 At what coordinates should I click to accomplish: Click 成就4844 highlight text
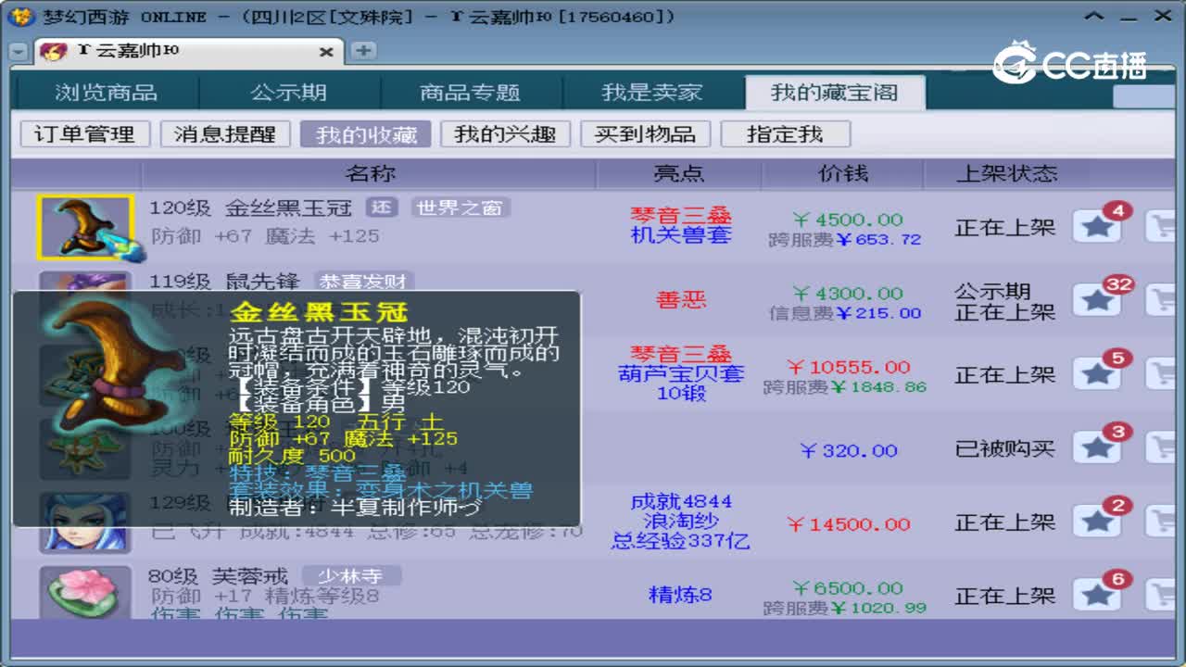(x=681, y=501)
